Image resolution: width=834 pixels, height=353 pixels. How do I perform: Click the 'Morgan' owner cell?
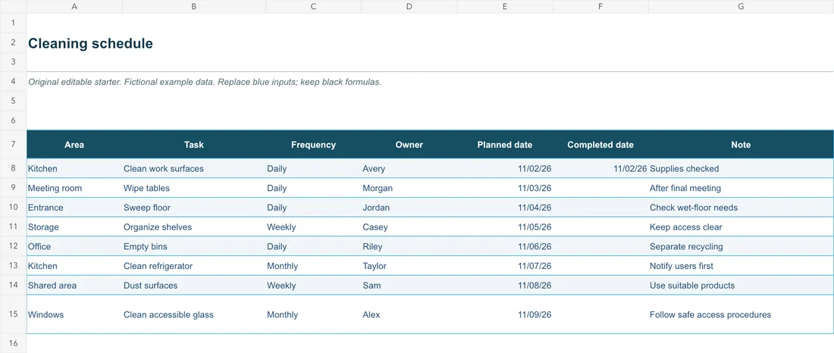pos(409,188)
